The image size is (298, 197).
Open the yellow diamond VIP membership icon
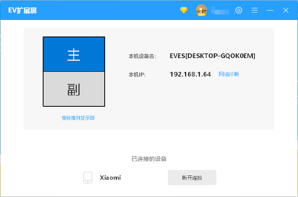184,10
